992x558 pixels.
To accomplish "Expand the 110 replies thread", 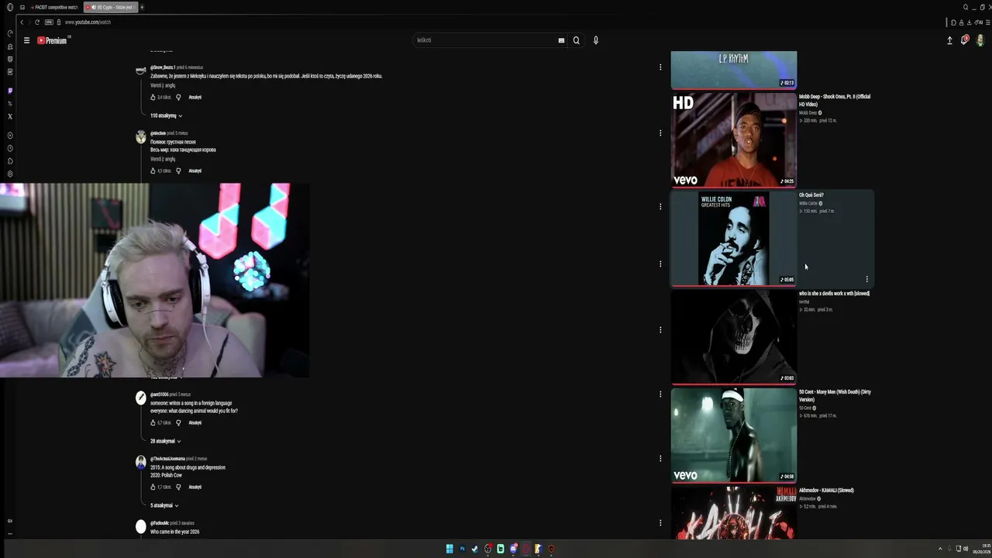I will (x=166, y=115).
